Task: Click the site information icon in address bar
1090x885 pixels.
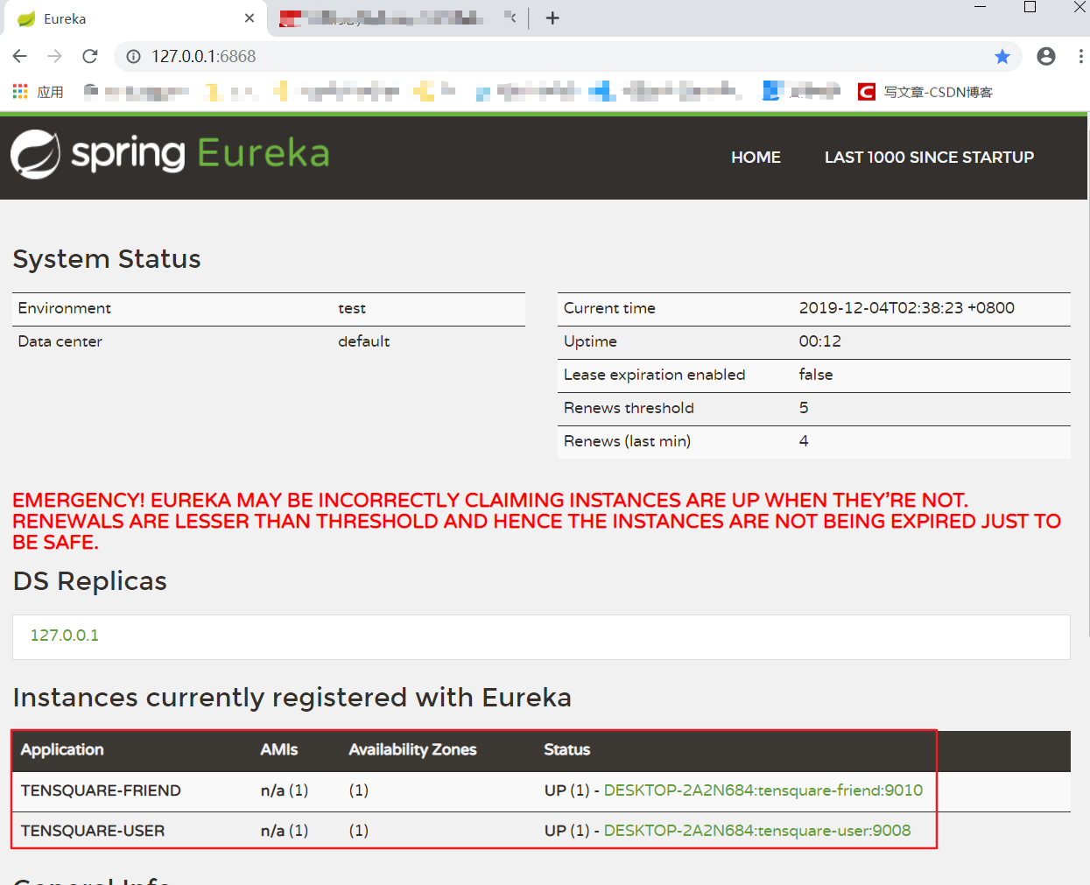Action: point(133,56)
